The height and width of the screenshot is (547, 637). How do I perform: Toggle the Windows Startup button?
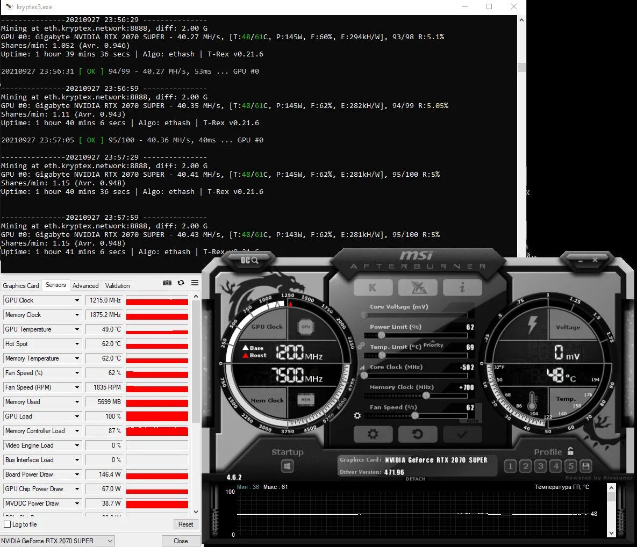287,466
